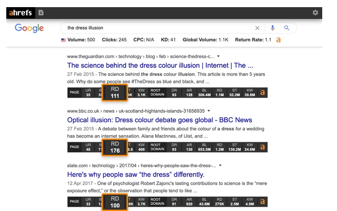Viewport: 337px width, 211px height.
Task: Click the export download icon beside ahrefs logo
Action: 41,13
